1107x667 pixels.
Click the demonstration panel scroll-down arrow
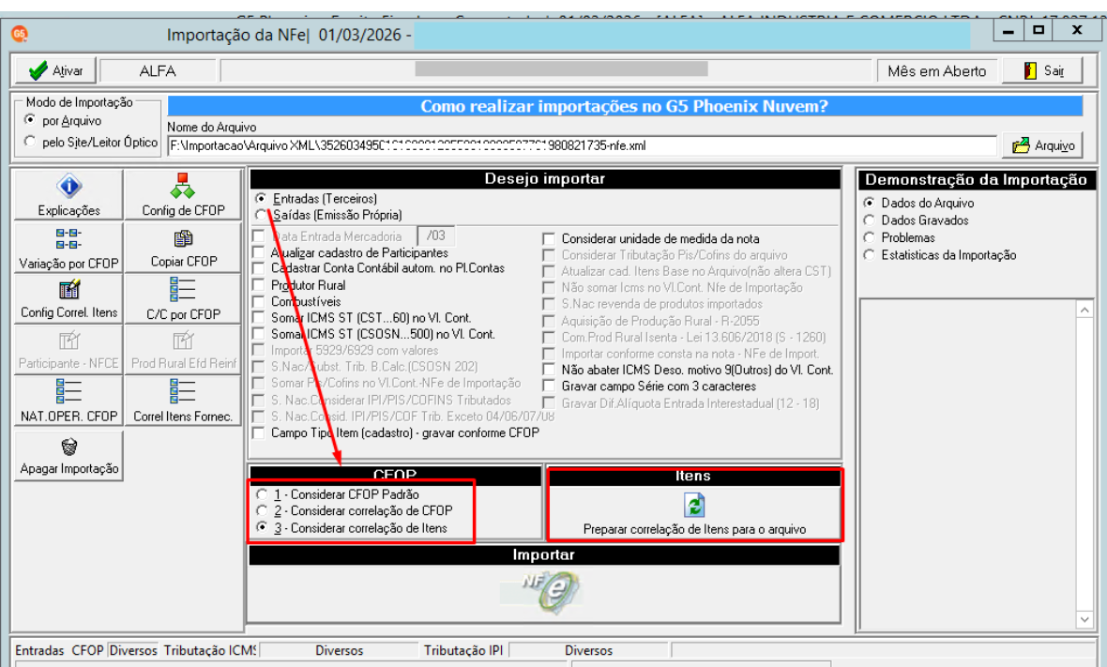[1085, 620]
